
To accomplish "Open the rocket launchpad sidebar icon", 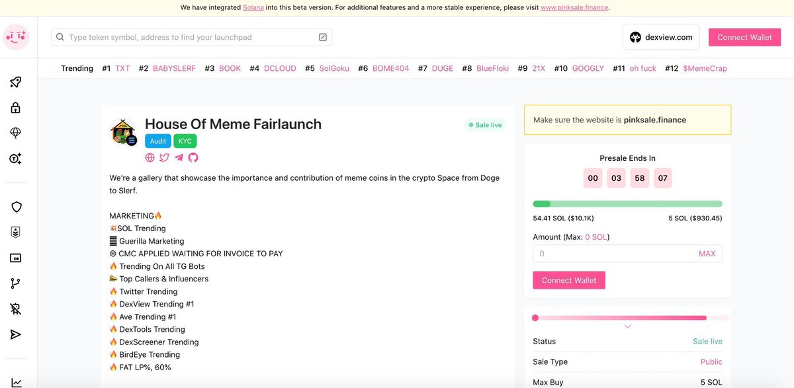I will pyautogui.click(x=17, y=82).
